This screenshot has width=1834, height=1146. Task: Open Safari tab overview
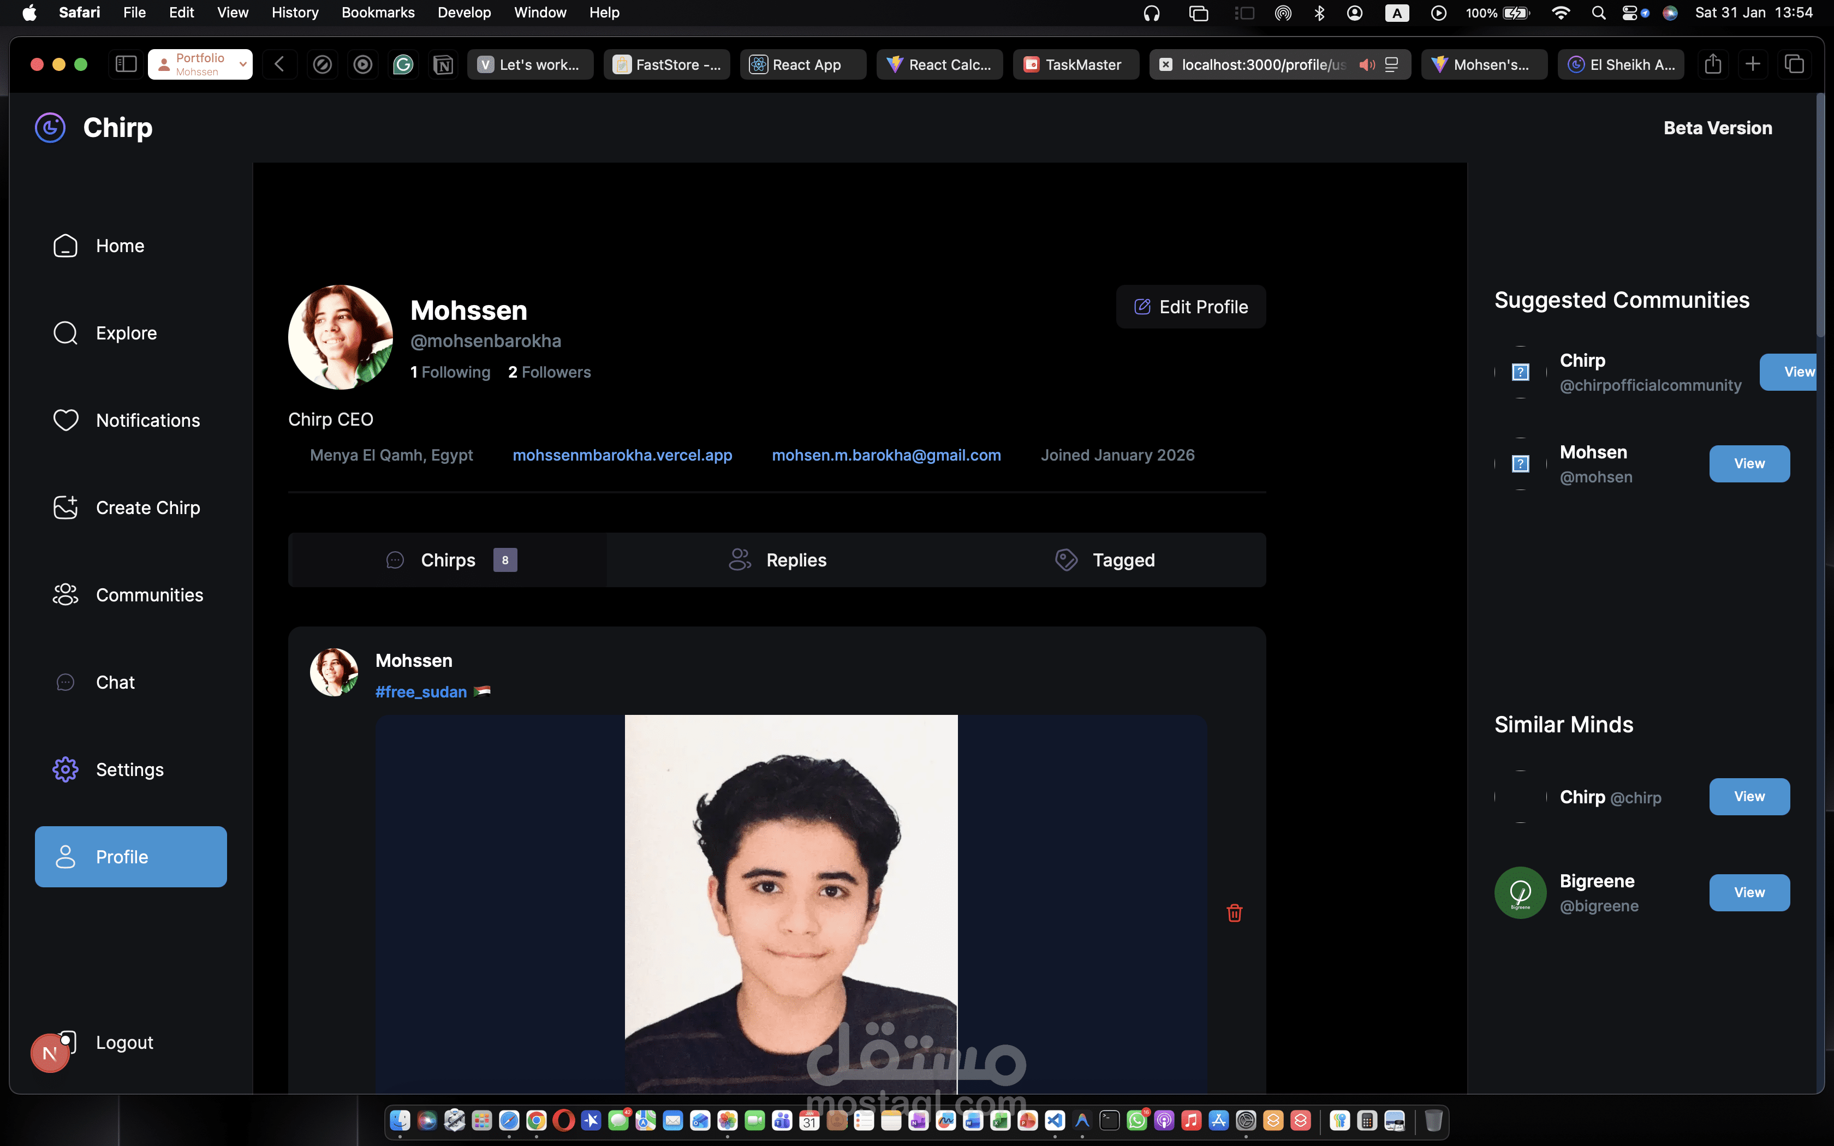pyautogui.click(x=1794, y=64)
